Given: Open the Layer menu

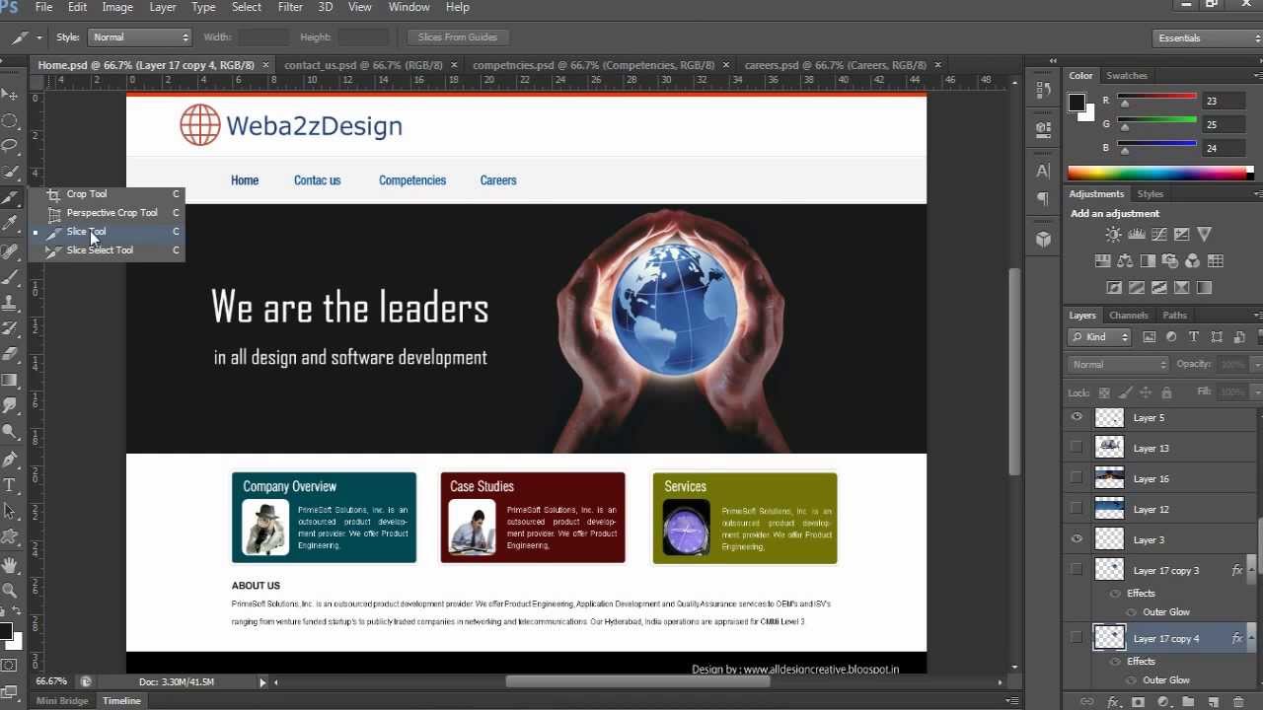Looking at the screenshot, I should 163,7.
